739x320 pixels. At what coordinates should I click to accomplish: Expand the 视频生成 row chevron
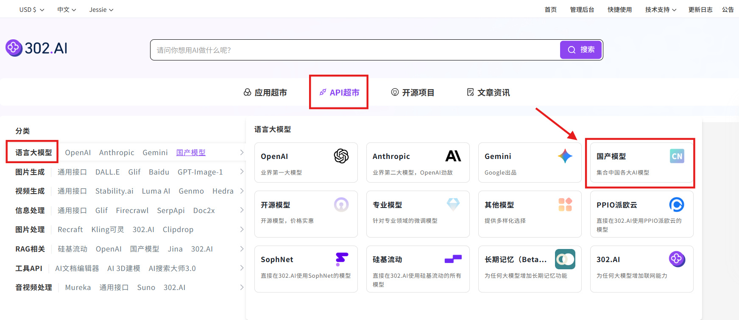242,191
